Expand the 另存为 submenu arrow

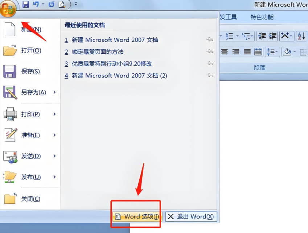click(x=55, y=92)
